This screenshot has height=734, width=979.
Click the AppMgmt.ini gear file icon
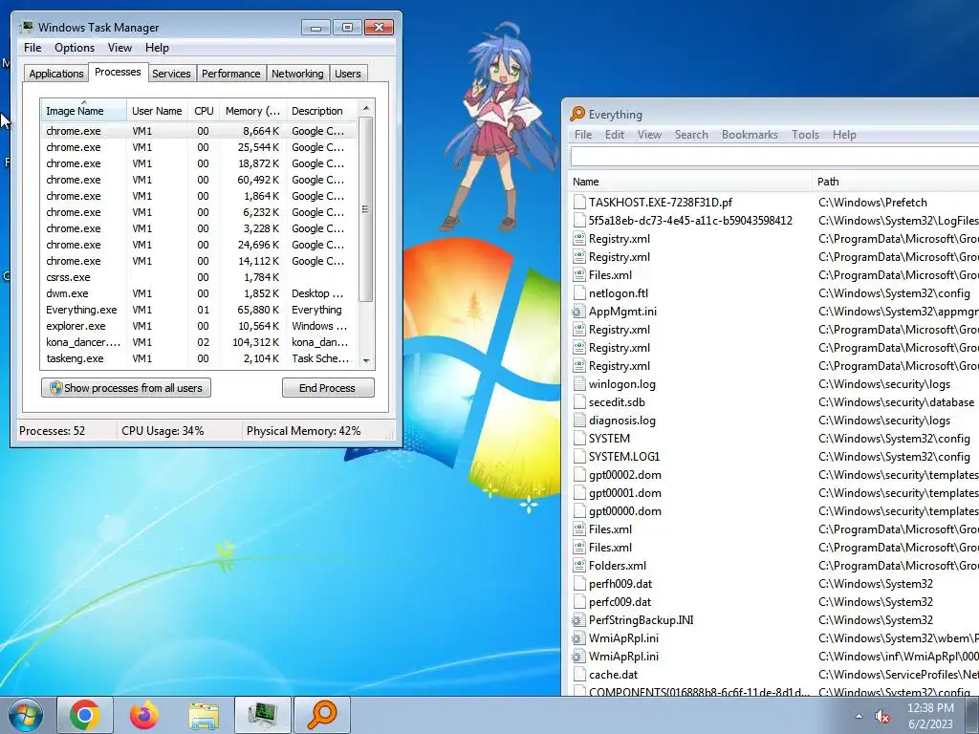tap(579, 312)
